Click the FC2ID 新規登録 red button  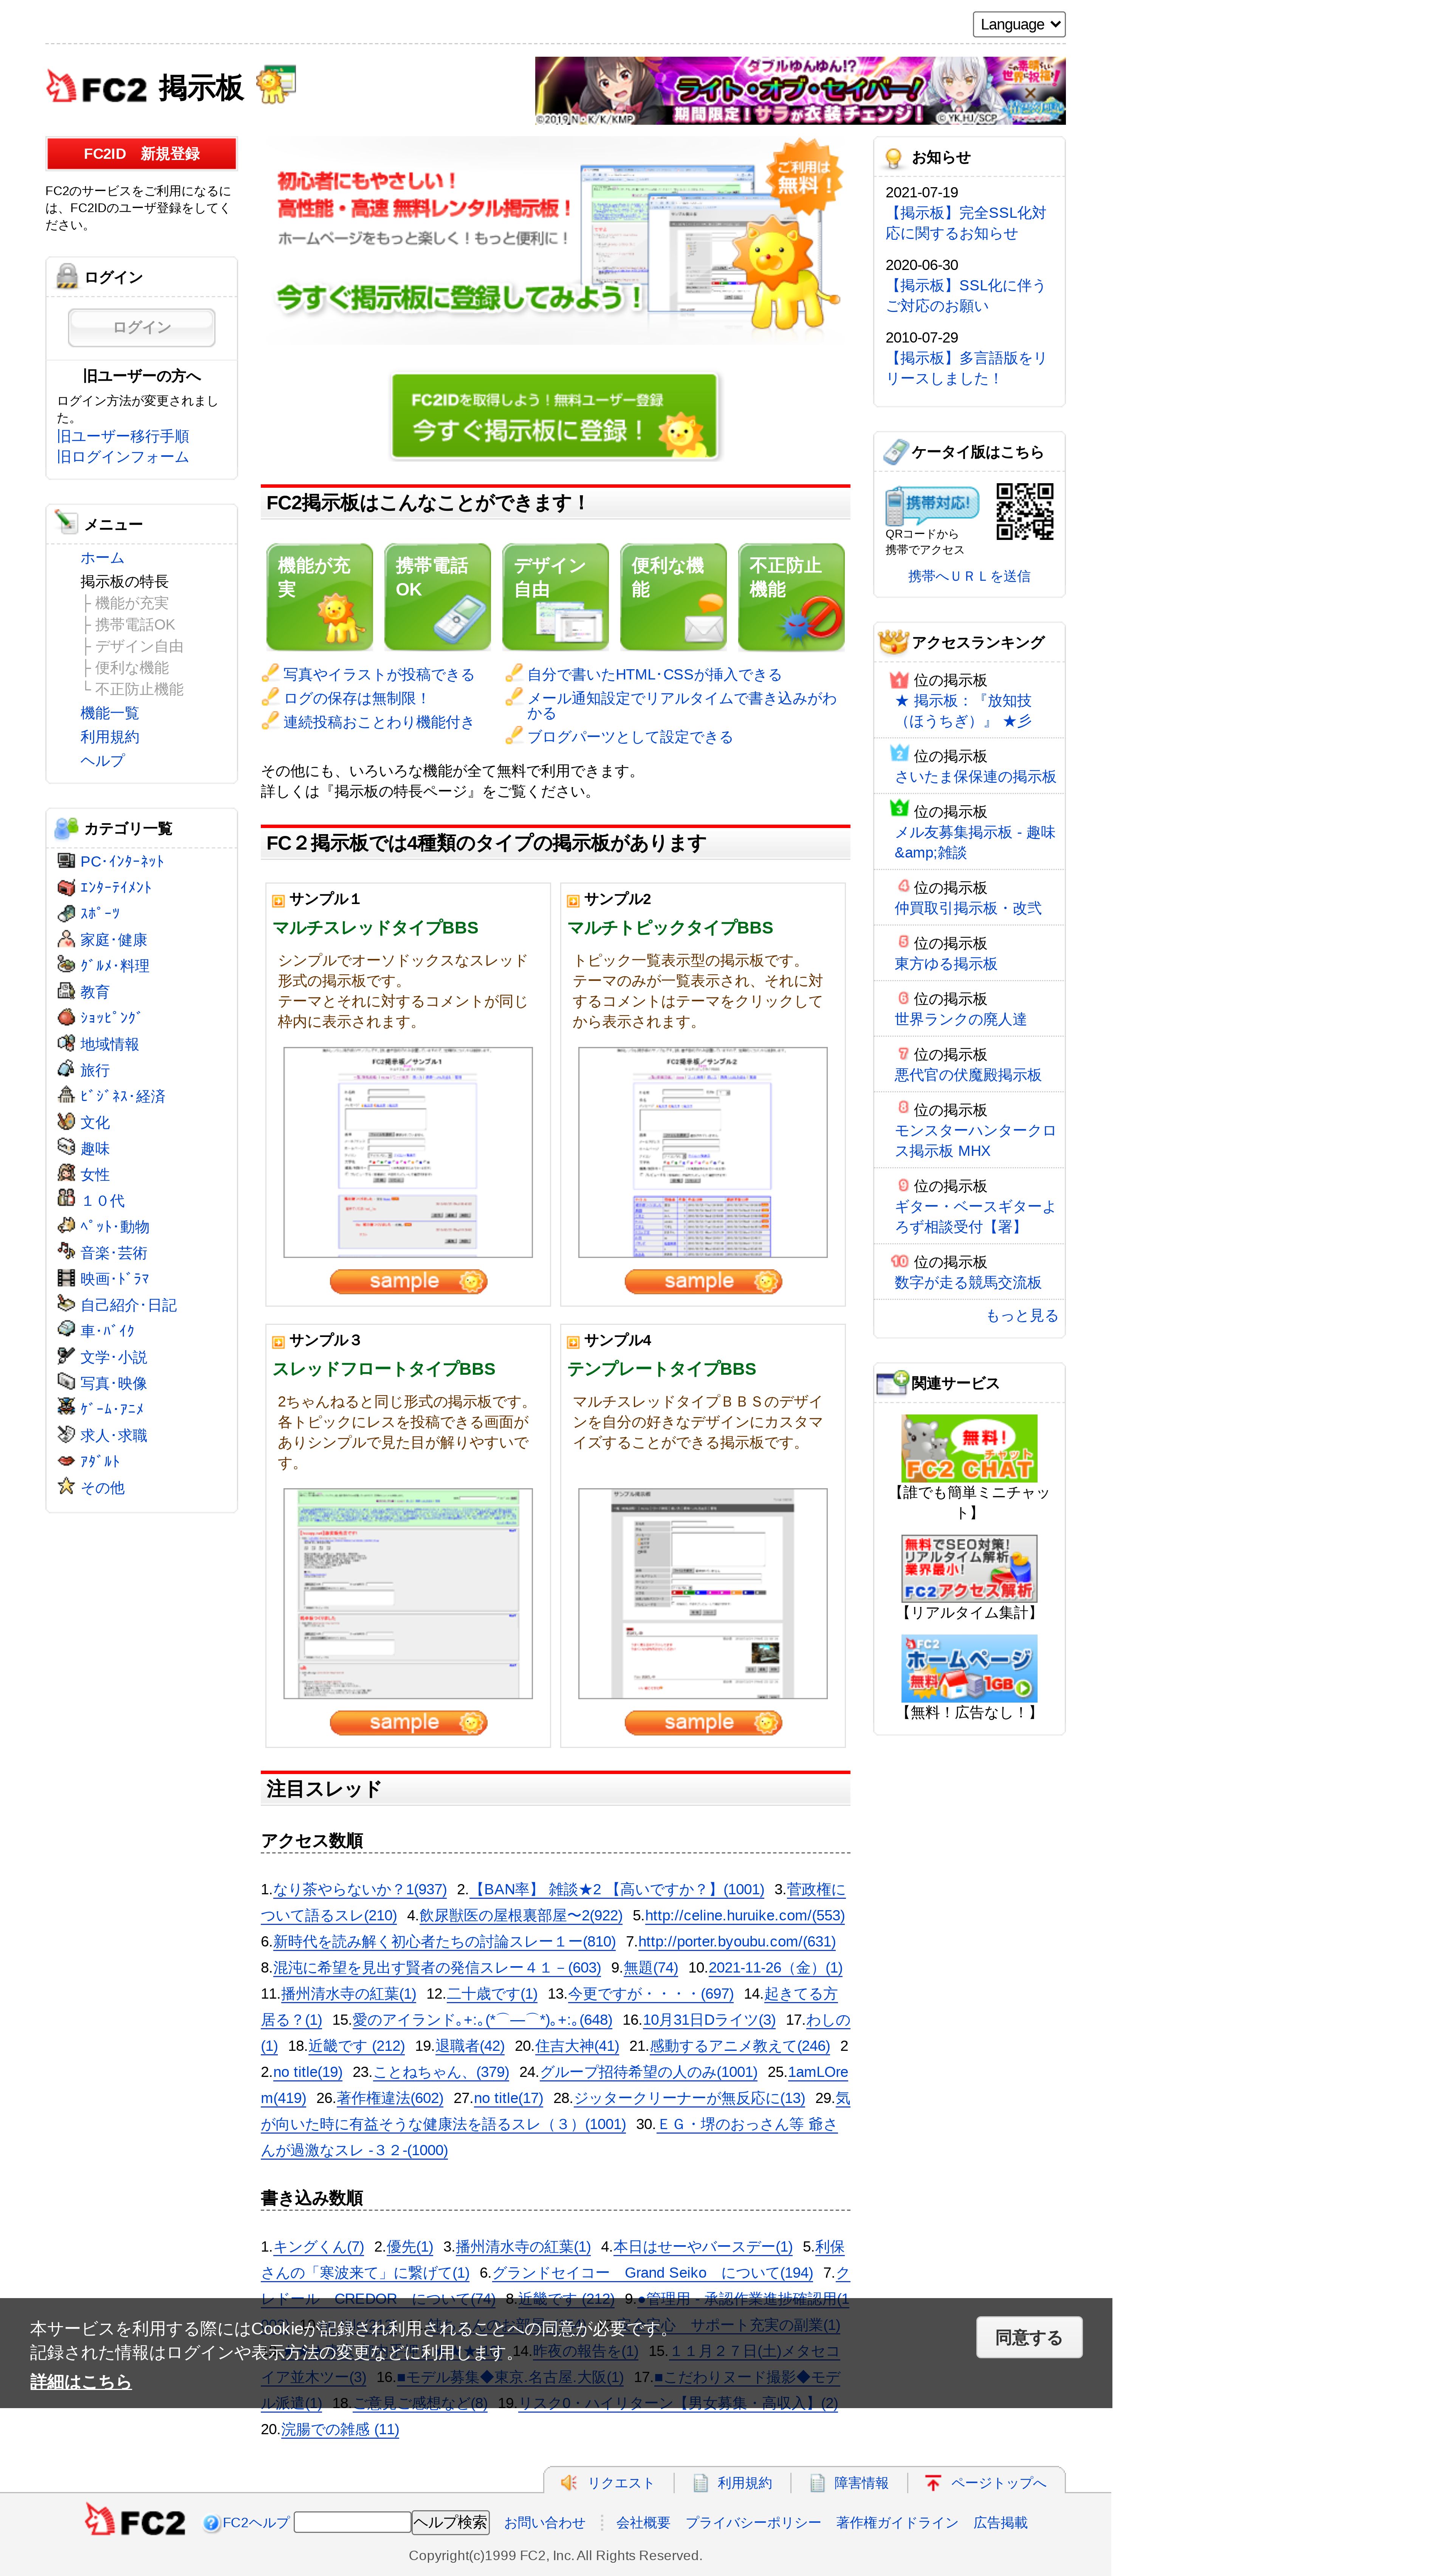[x=141, y=154]
